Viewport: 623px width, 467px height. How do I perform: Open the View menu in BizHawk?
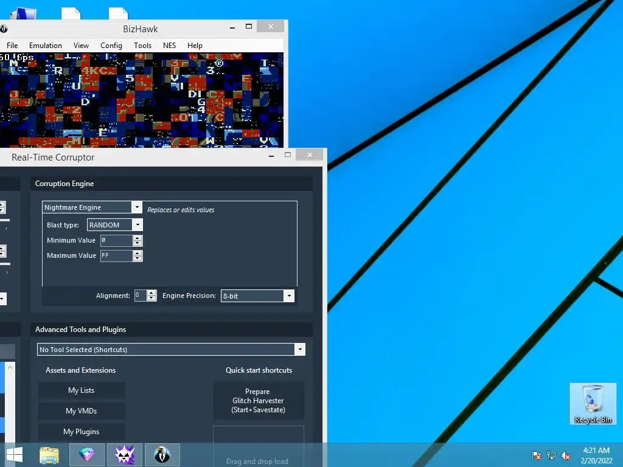[81, 45]
